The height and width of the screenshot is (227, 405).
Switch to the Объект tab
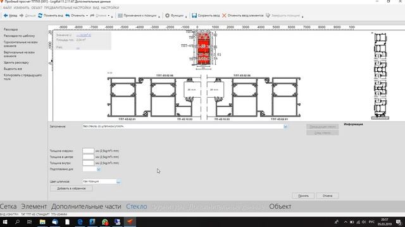tap(280, 206)
